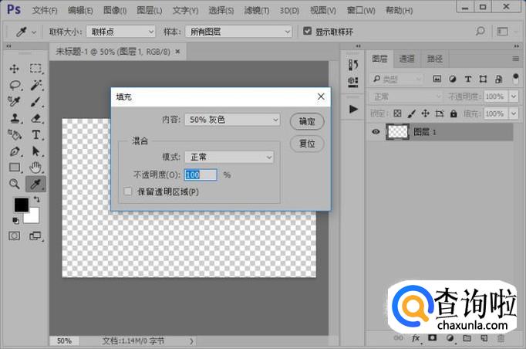
Task: Filter layers by smart object
Action: (498, 79)
